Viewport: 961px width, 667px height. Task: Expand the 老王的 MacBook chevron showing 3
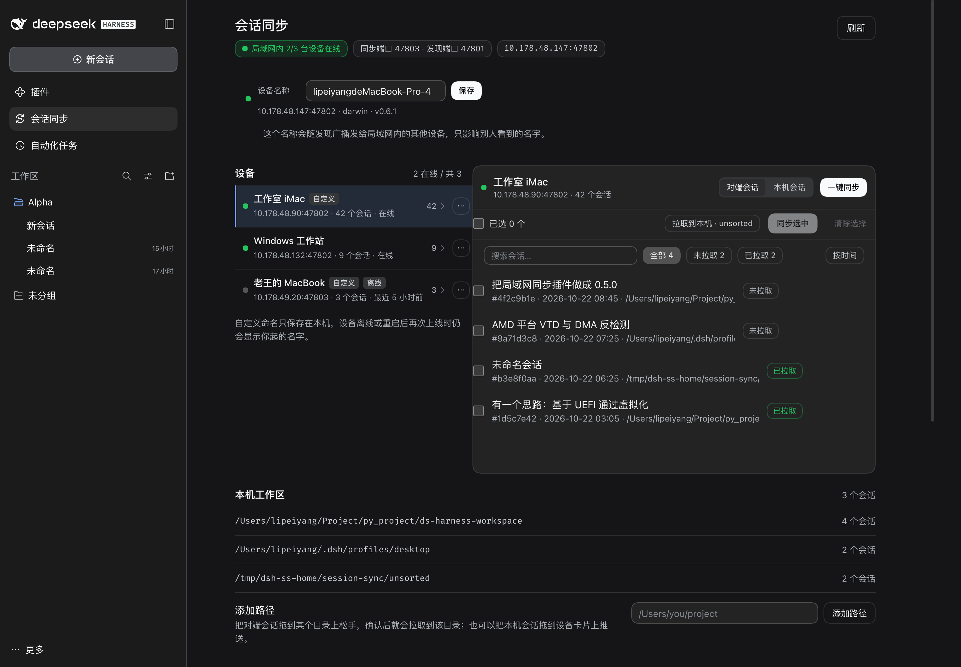[x=442, y=290]
